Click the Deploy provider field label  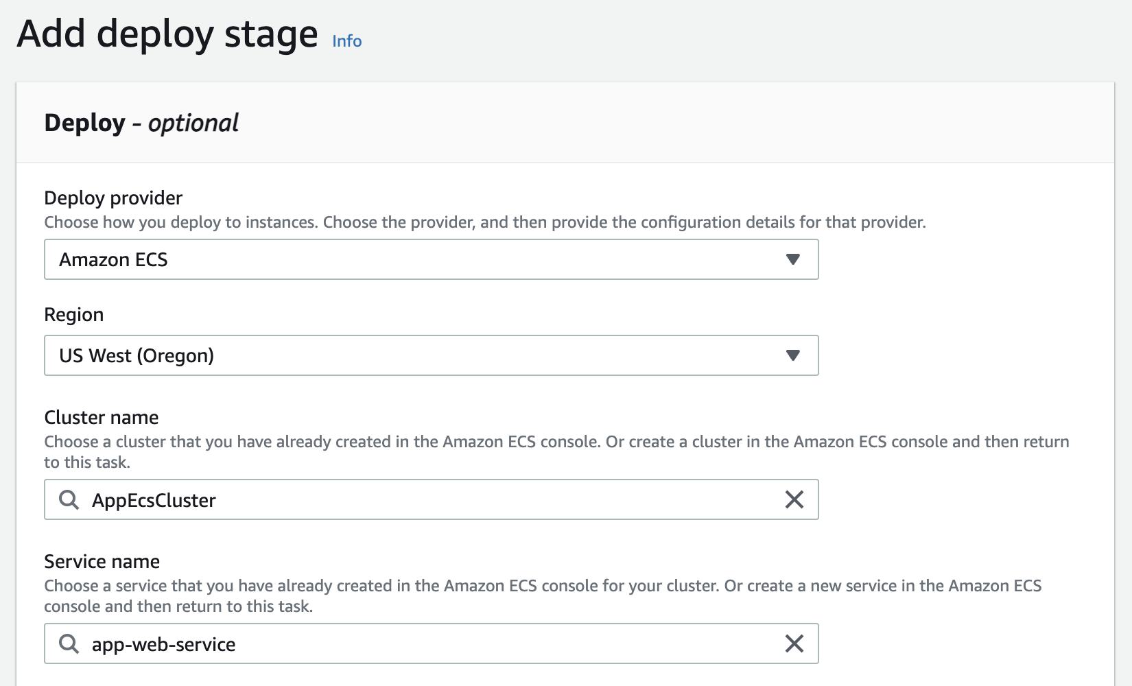(113, 198)
